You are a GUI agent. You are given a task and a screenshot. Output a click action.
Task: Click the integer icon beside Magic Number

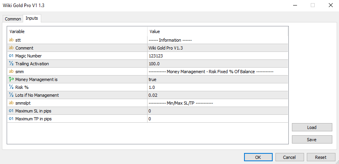[11, 56]
